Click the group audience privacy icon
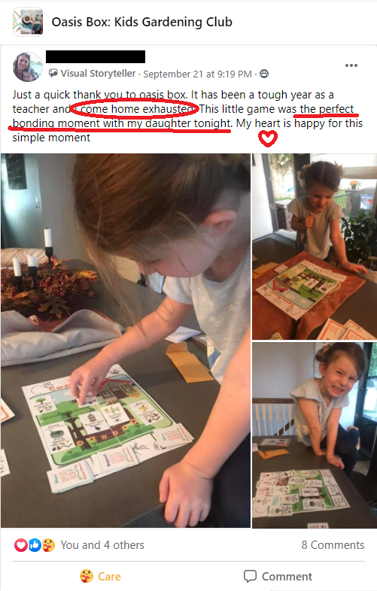 pos(264,74)
